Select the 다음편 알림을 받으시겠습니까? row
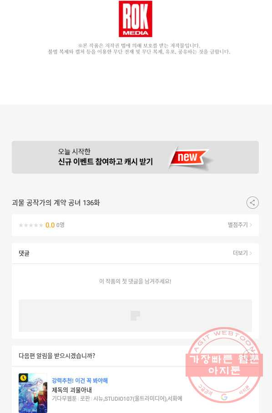Viewport: 272px width, 413px height. coord(135,356)
